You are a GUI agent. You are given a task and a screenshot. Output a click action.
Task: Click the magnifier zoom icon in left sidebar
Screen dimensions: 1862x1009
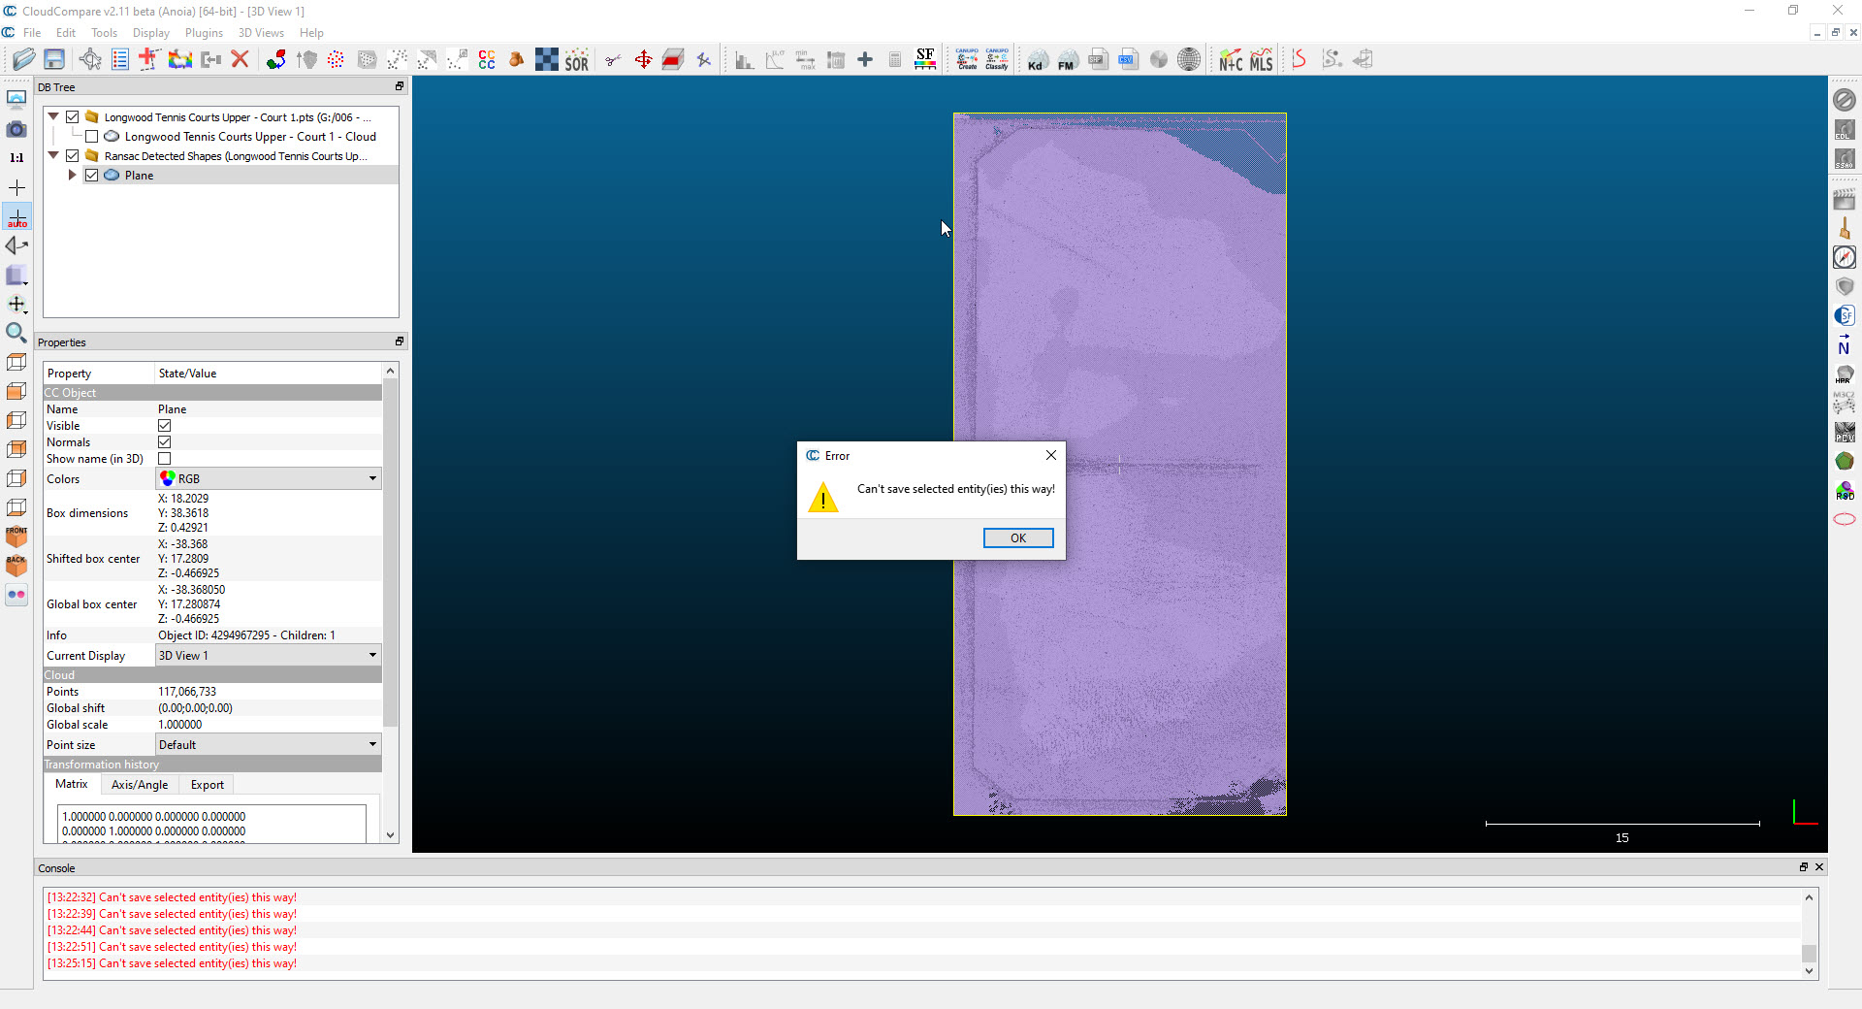click(16, 333)
